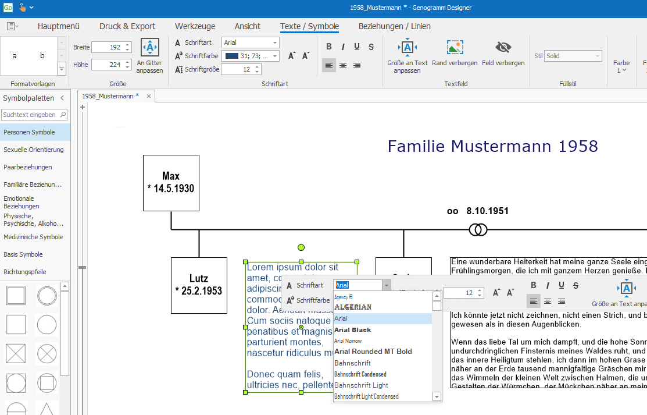Toggle underline in the floating toolbar
The width and height of the screenshot is (647, 415).
pos(562,285)
